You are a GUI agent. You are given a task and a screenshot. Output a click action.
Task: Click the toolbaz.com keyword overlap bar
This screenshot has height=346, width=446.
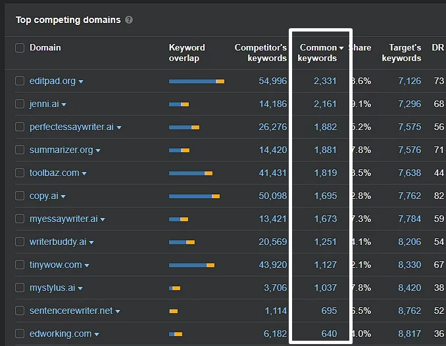click(x=191, y=173)
